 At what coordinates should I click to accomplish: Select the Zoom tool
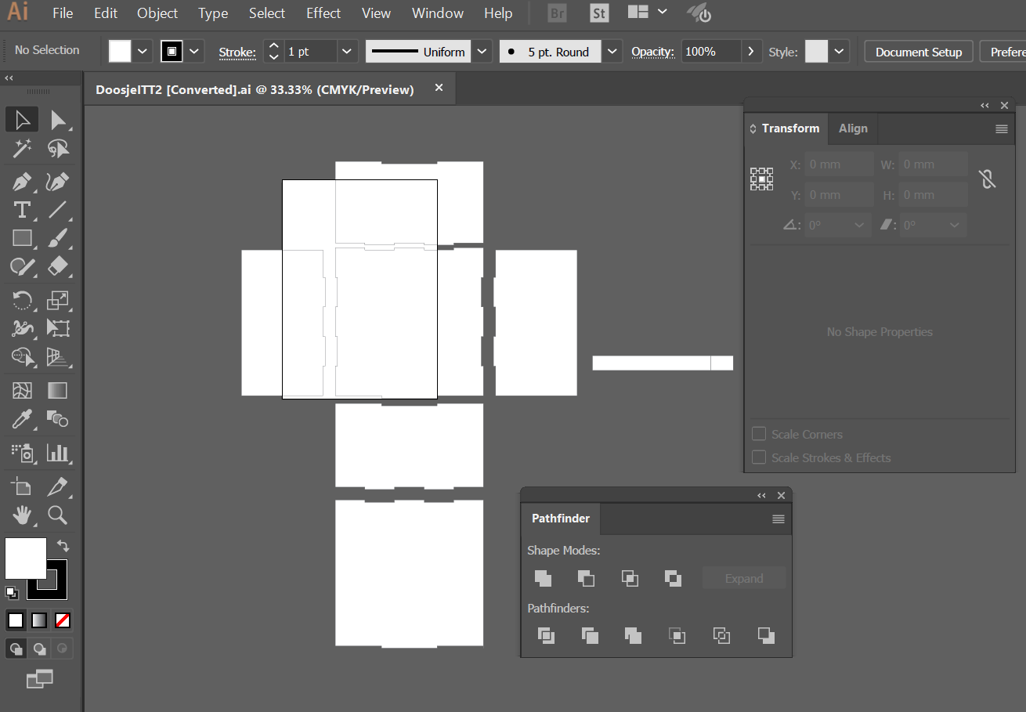tap(58, 515)
